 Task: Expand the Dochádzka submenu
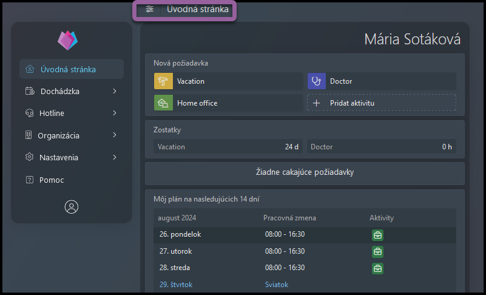[x=114, y=92]
